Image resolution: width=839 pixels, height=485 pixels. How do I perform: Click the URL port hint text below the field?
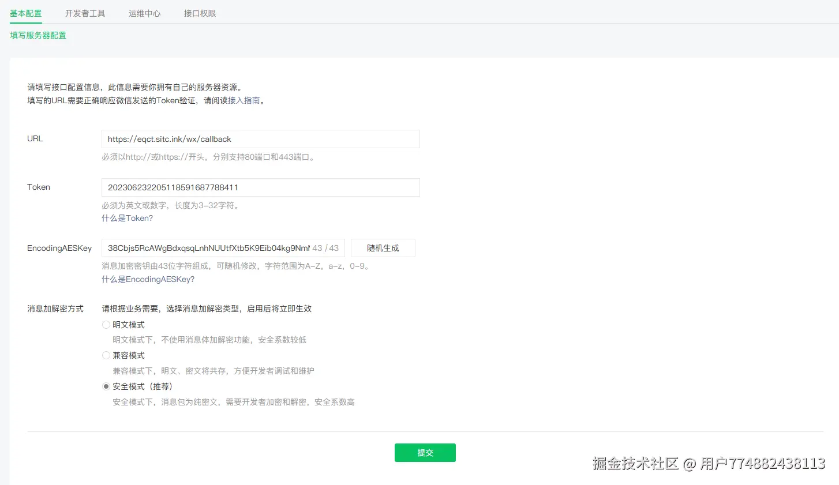pos(209,157)
